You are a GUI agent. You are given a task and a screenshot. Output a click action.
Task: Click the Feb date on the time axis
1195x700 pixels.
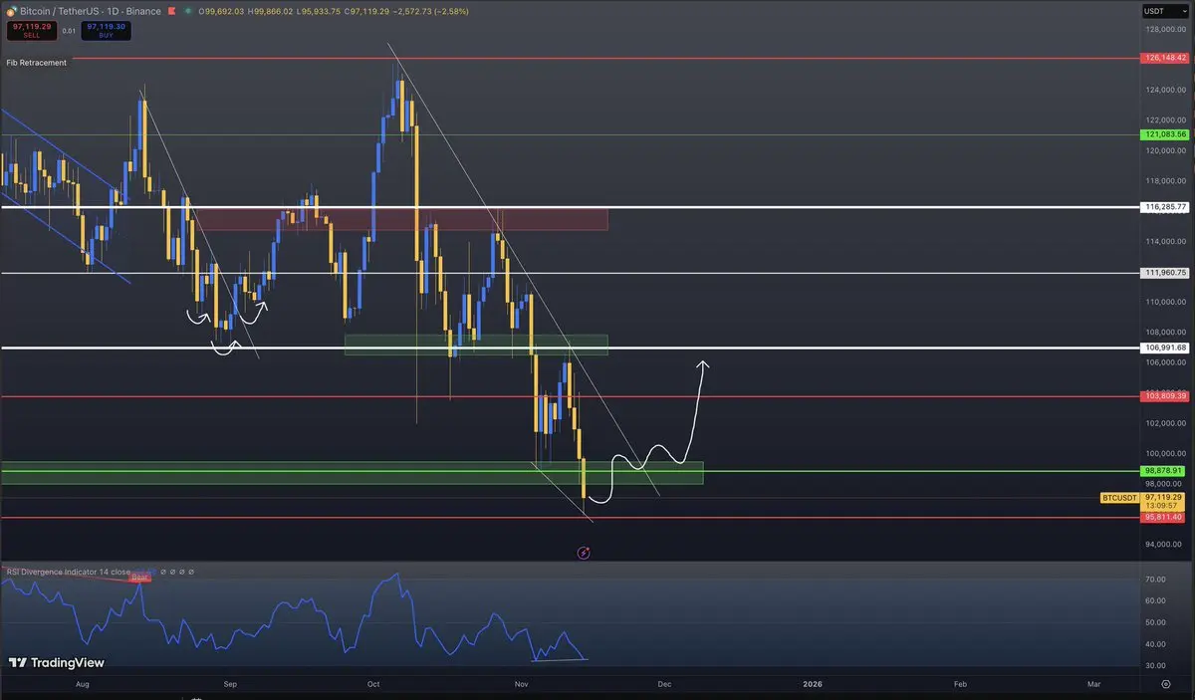click(x=960, y=684)
